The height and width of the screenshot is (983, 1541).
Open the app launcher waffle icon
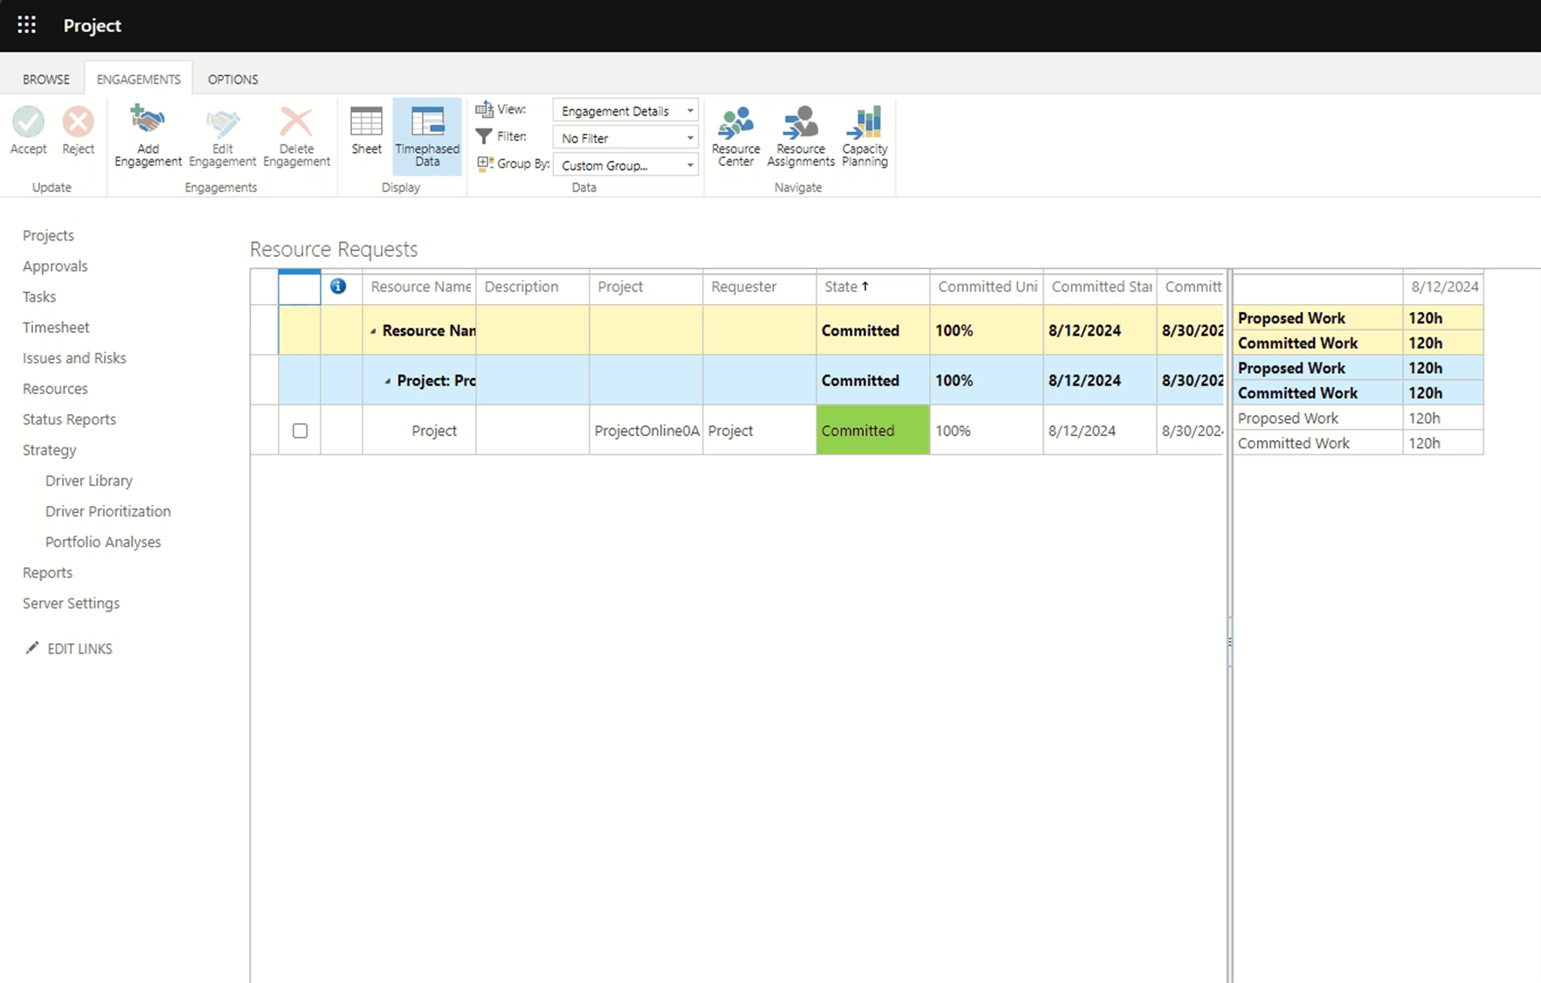tap(26, 25)
